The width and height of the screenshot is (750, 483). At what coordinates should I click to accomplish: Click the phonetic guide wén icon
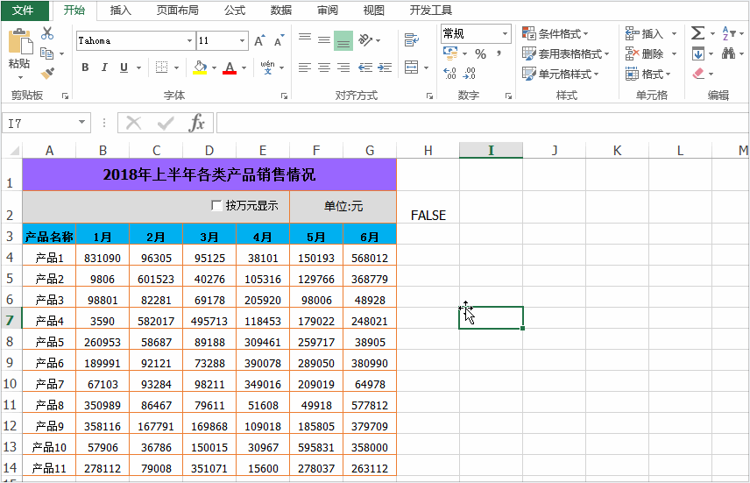(x=267, y=67)
